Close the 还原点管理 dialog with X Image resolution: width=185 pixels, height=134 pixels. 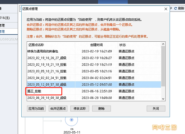(x=166, y=9)
